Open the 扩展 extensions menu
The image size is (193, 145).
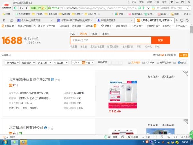[119, 14]
